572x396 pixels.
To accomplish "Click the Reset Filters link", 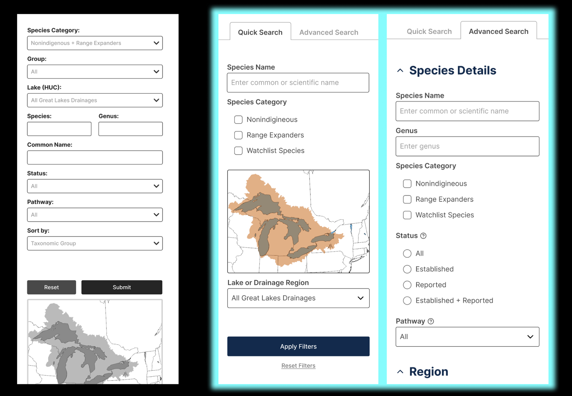I will click(x=298, y=366).
